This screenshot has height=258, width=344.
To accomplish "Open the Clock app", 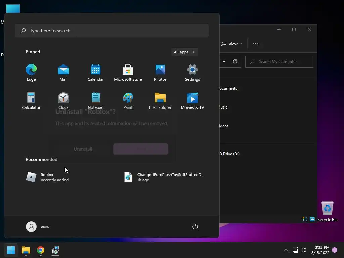I will point(63,101).
